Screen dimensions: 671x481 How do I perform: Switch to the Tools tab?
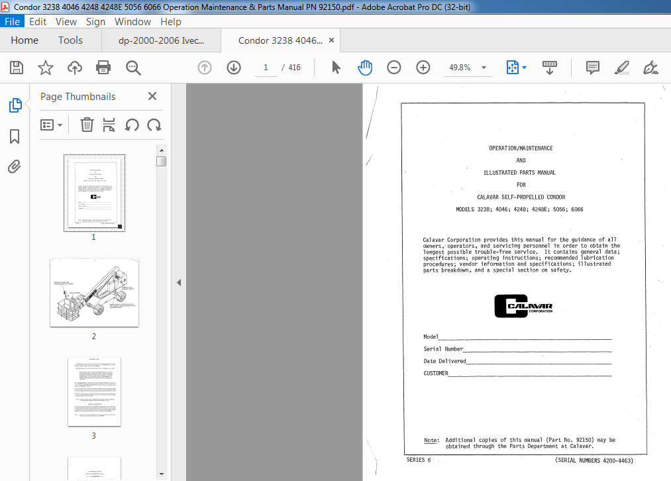70,40
